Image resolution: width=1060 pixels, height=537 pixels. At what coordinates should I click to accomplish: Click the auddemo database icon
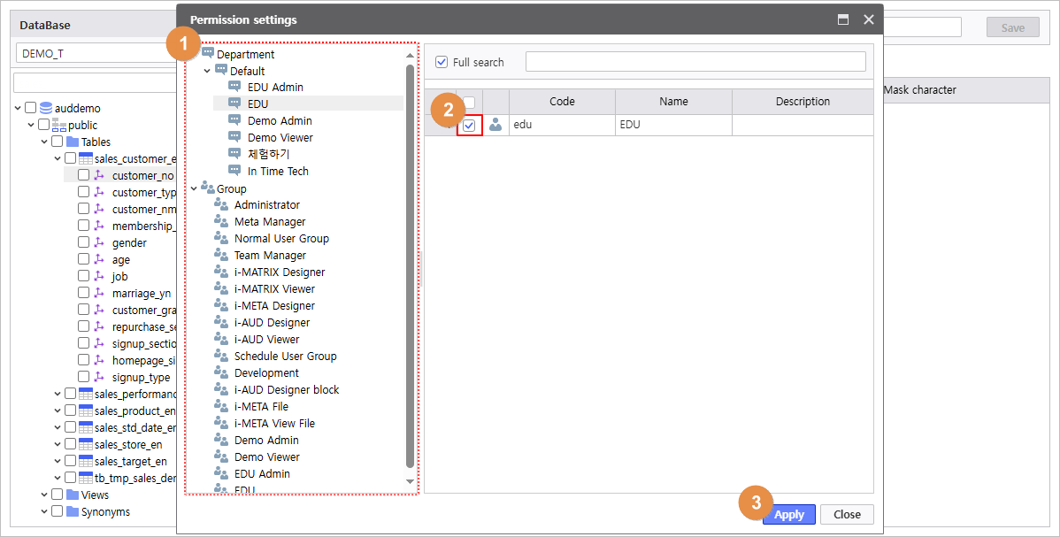point(46,108)
